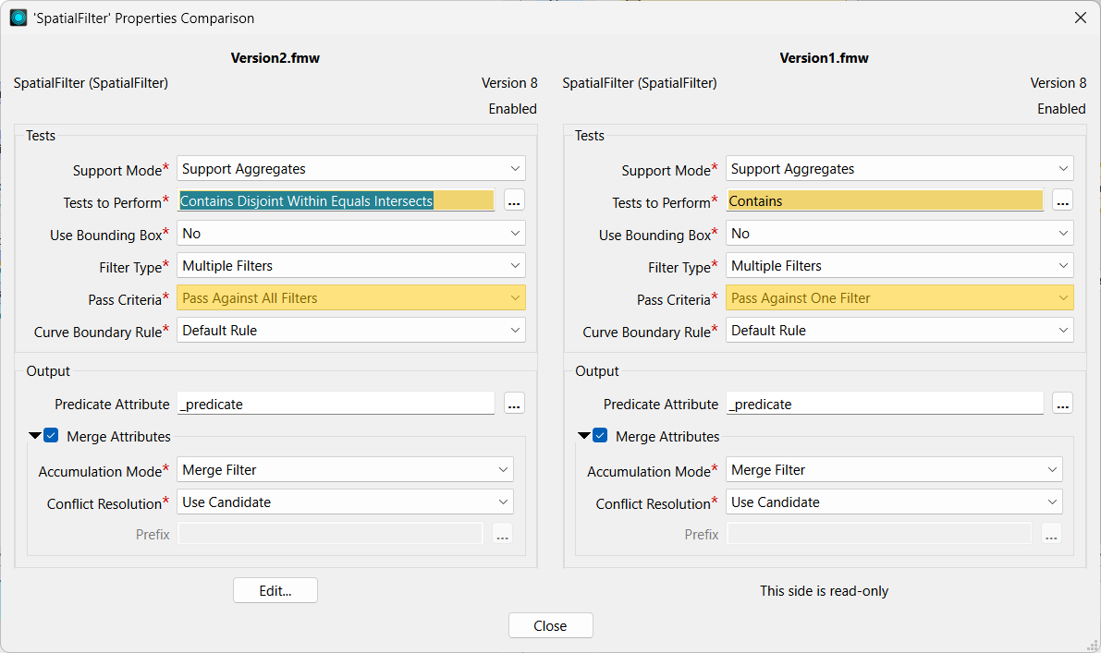Viewport: 1101px width, 653px height.
Task: Click the Edit... button
Action: click(275, 590)
